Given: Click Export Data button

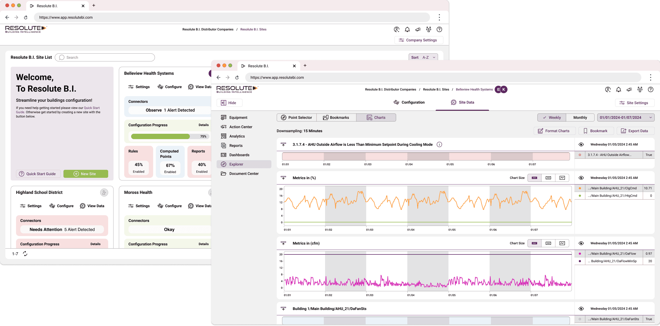Looking at the screenshot, I should click(635, 131).
